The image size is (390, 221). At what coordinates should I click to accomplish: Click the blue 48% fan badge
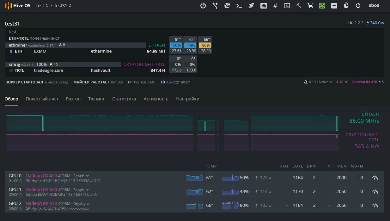pos(190,45)
